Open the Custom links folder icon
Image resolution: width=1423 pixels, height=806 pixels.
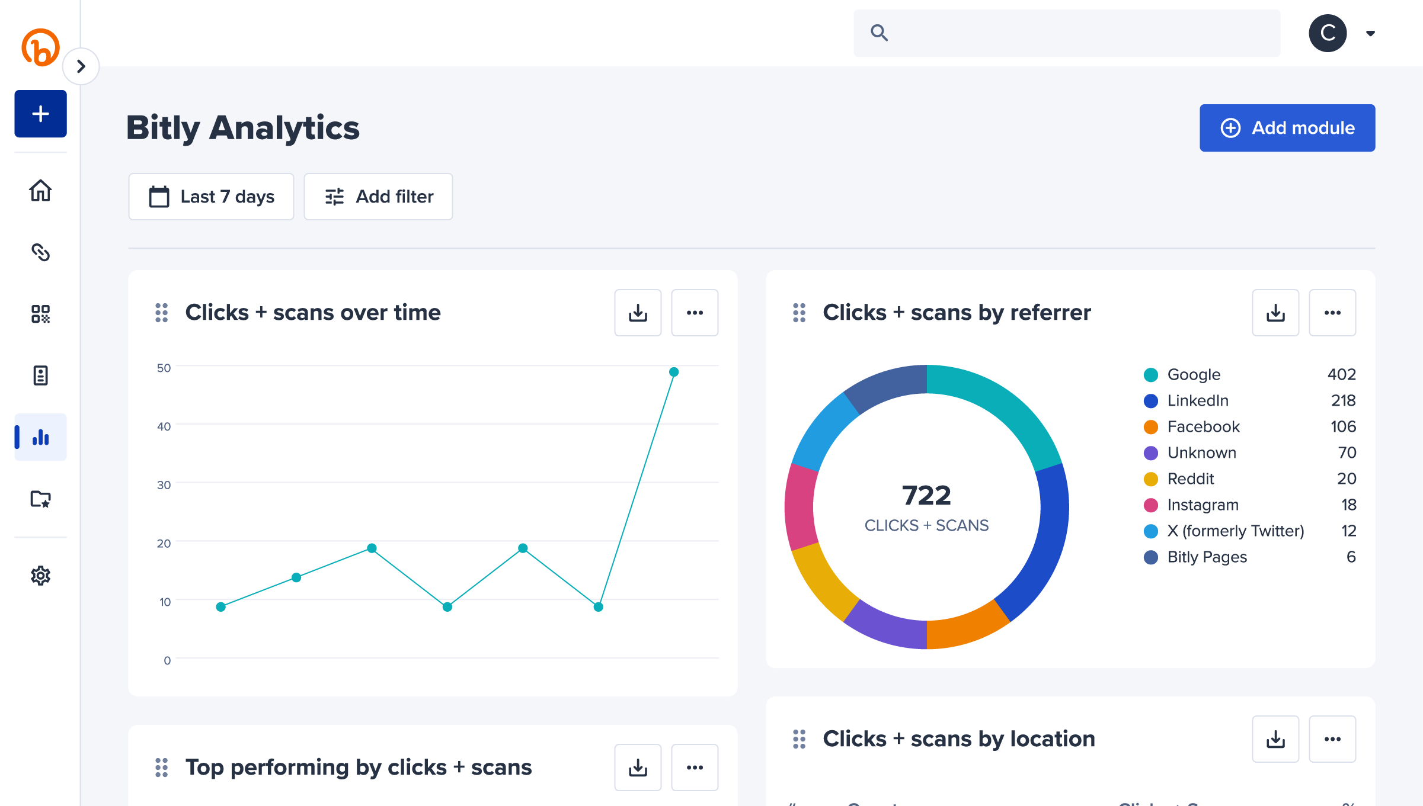click(39, 498)
